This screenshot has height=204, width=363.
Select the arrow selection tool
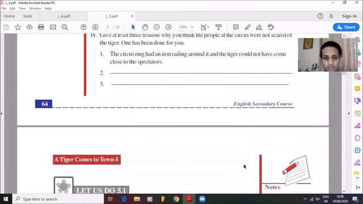[x=133, y=27]
